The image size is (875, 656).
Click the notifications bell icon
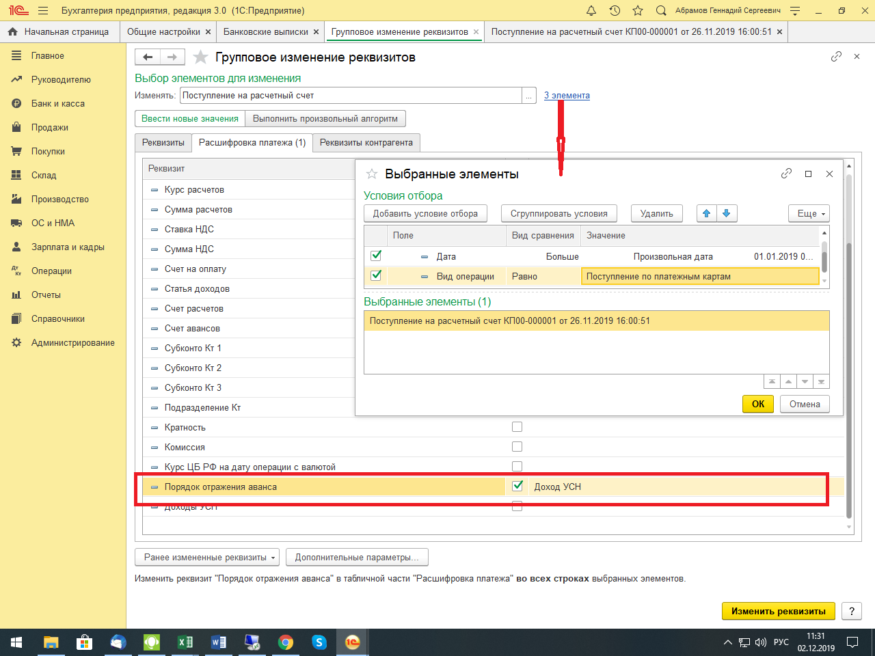click(x=591, y=11)
